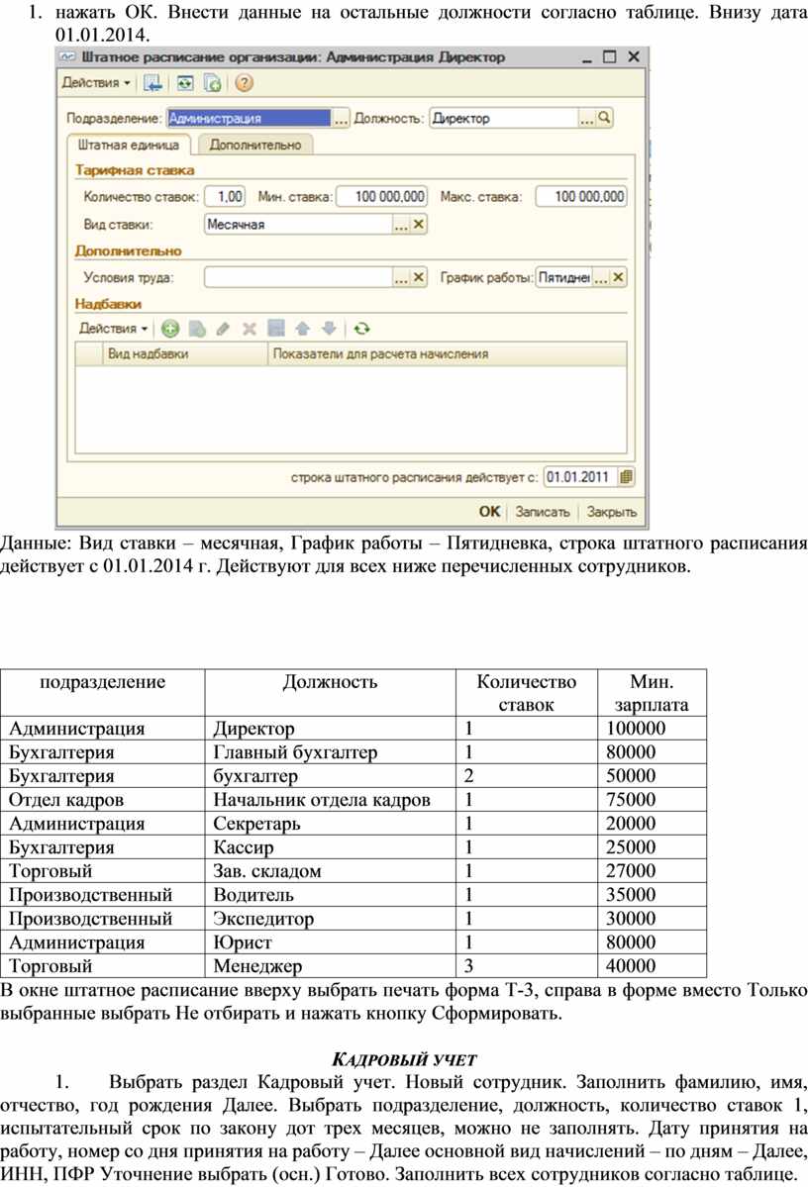
Task: Add a new надбавка with green plus icon
Action: pos(170,329)
